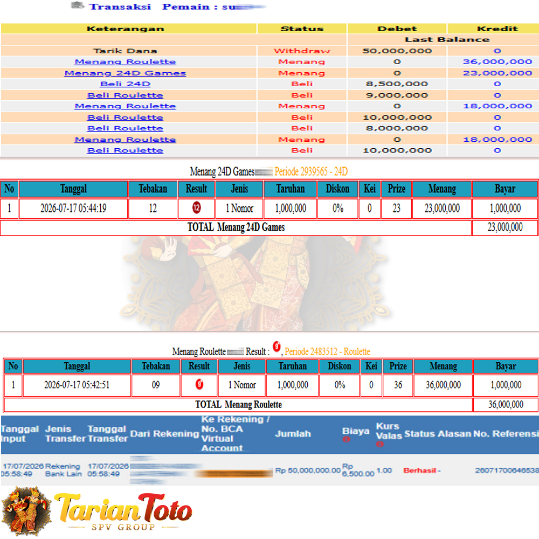The width and height of the screenshot is (539, 539).
Task: Click the Rp 6,500.00 biaya value
Action: [358, 470]
